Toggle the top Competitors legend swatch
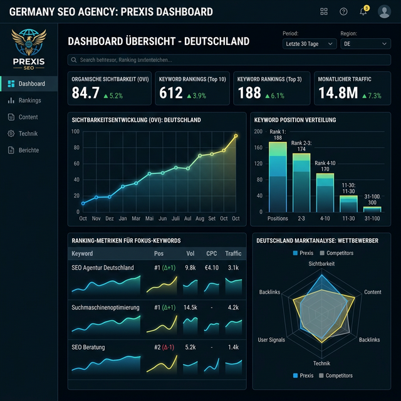Viewport: 401px width, 401px height. coord(322,253)
